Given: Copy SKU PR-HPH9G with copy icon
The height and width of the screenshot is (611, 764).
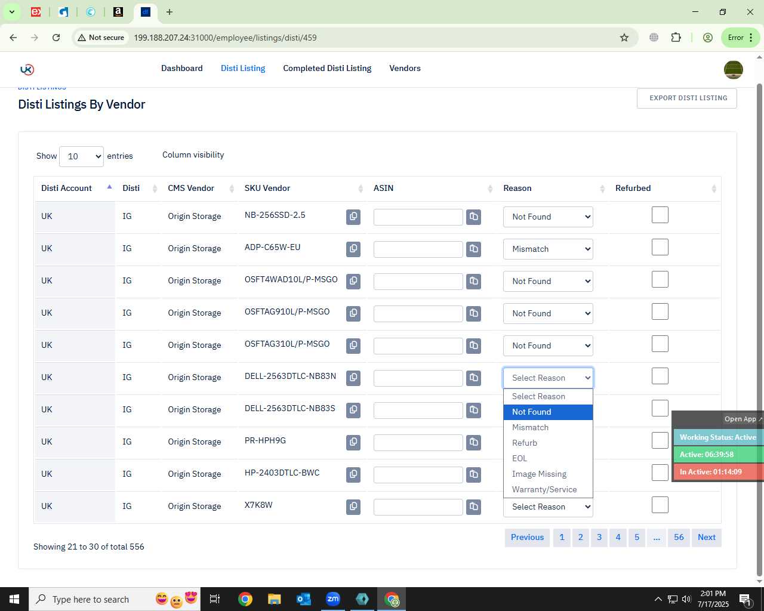Looking at the screenshot, I should coord(353,442).
